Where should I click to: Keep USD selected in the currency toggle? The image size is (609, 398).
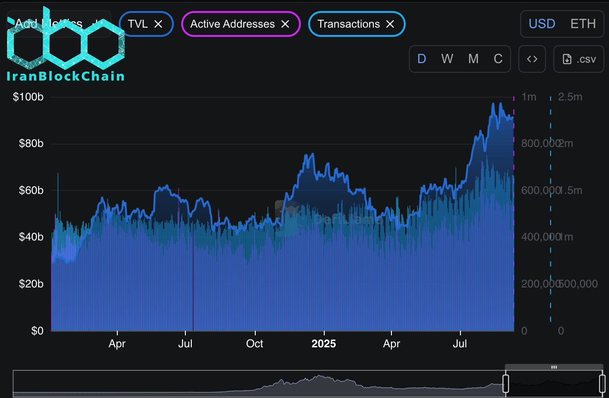pos(542,24)
